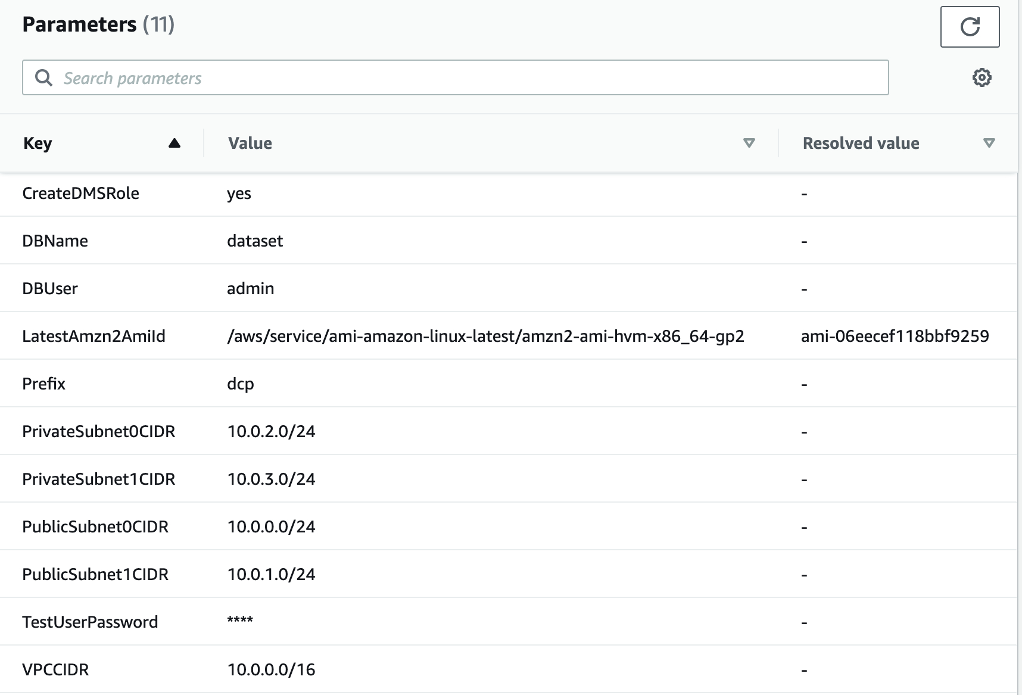The width and height of the screenshot is (1022, 695).
Task: Click the 'dcp' Prefix value
Action: 240,384
